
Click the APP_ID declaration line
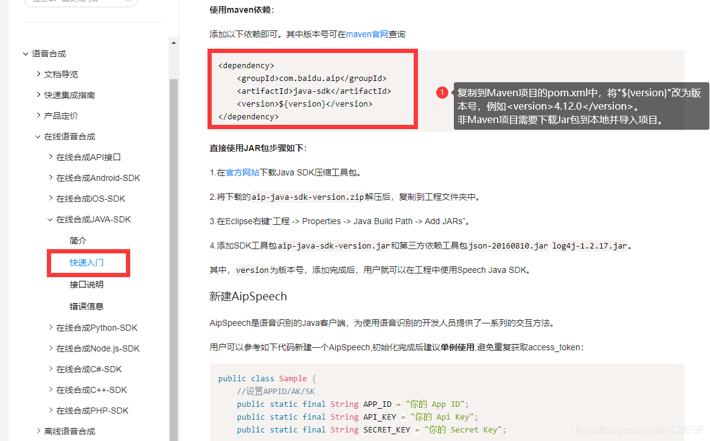(353, 404)
